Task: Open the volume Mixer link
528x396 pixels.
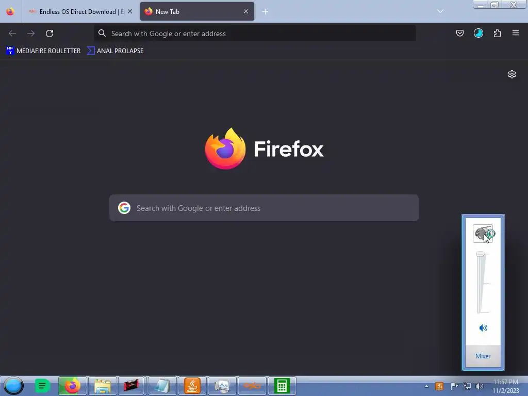Action: (483, 356)
